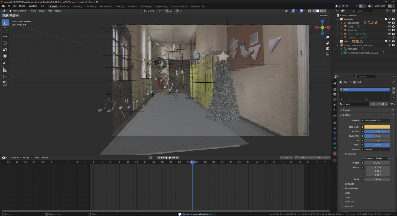
Task: Click the zoom magnifier viewport icon
Action: [x=327, y=38]
